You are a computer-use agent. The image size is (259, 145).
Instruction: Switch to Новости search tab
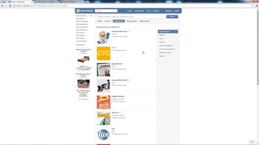tap(108, 21)
